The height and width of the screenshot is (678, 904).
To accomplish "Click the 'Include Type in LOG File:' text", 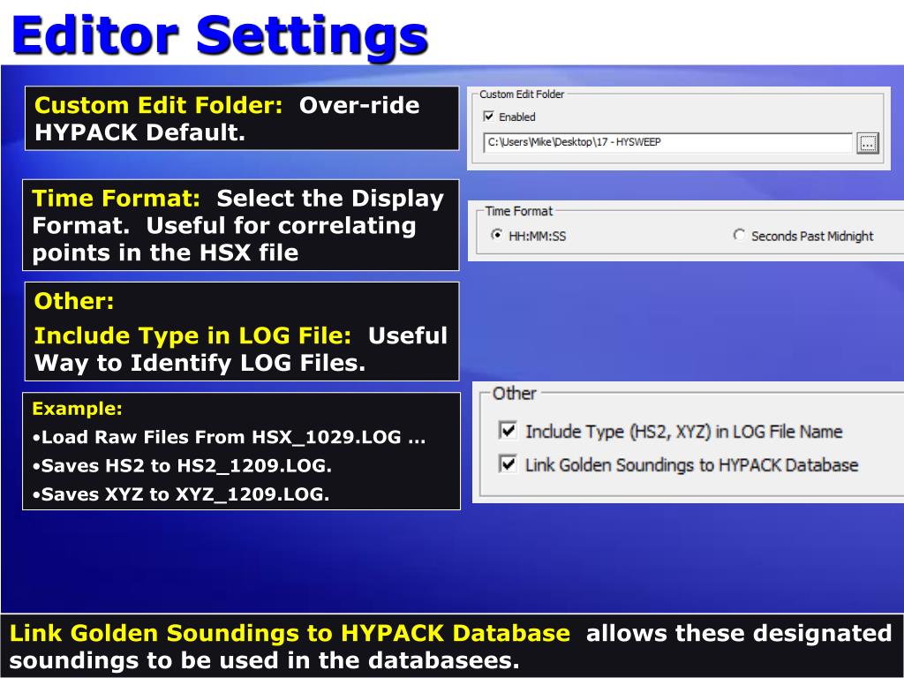I will click(192, 335).
